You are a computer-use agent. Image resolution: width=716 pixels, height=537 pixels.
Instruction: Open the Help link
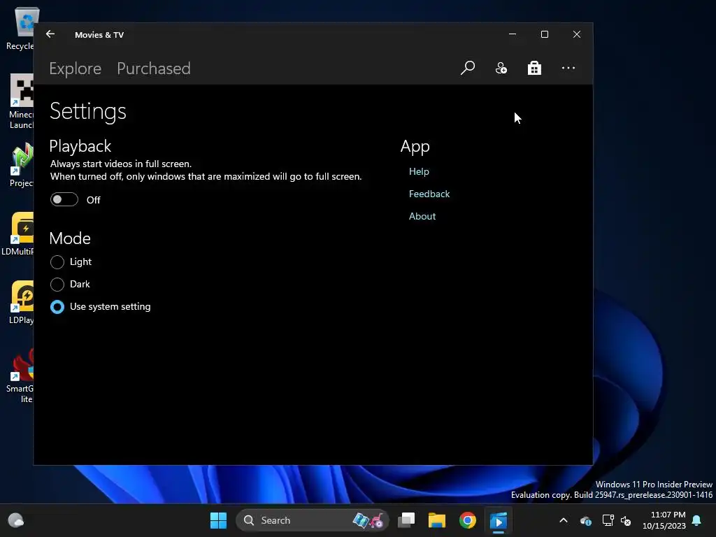tap(419, 171)
